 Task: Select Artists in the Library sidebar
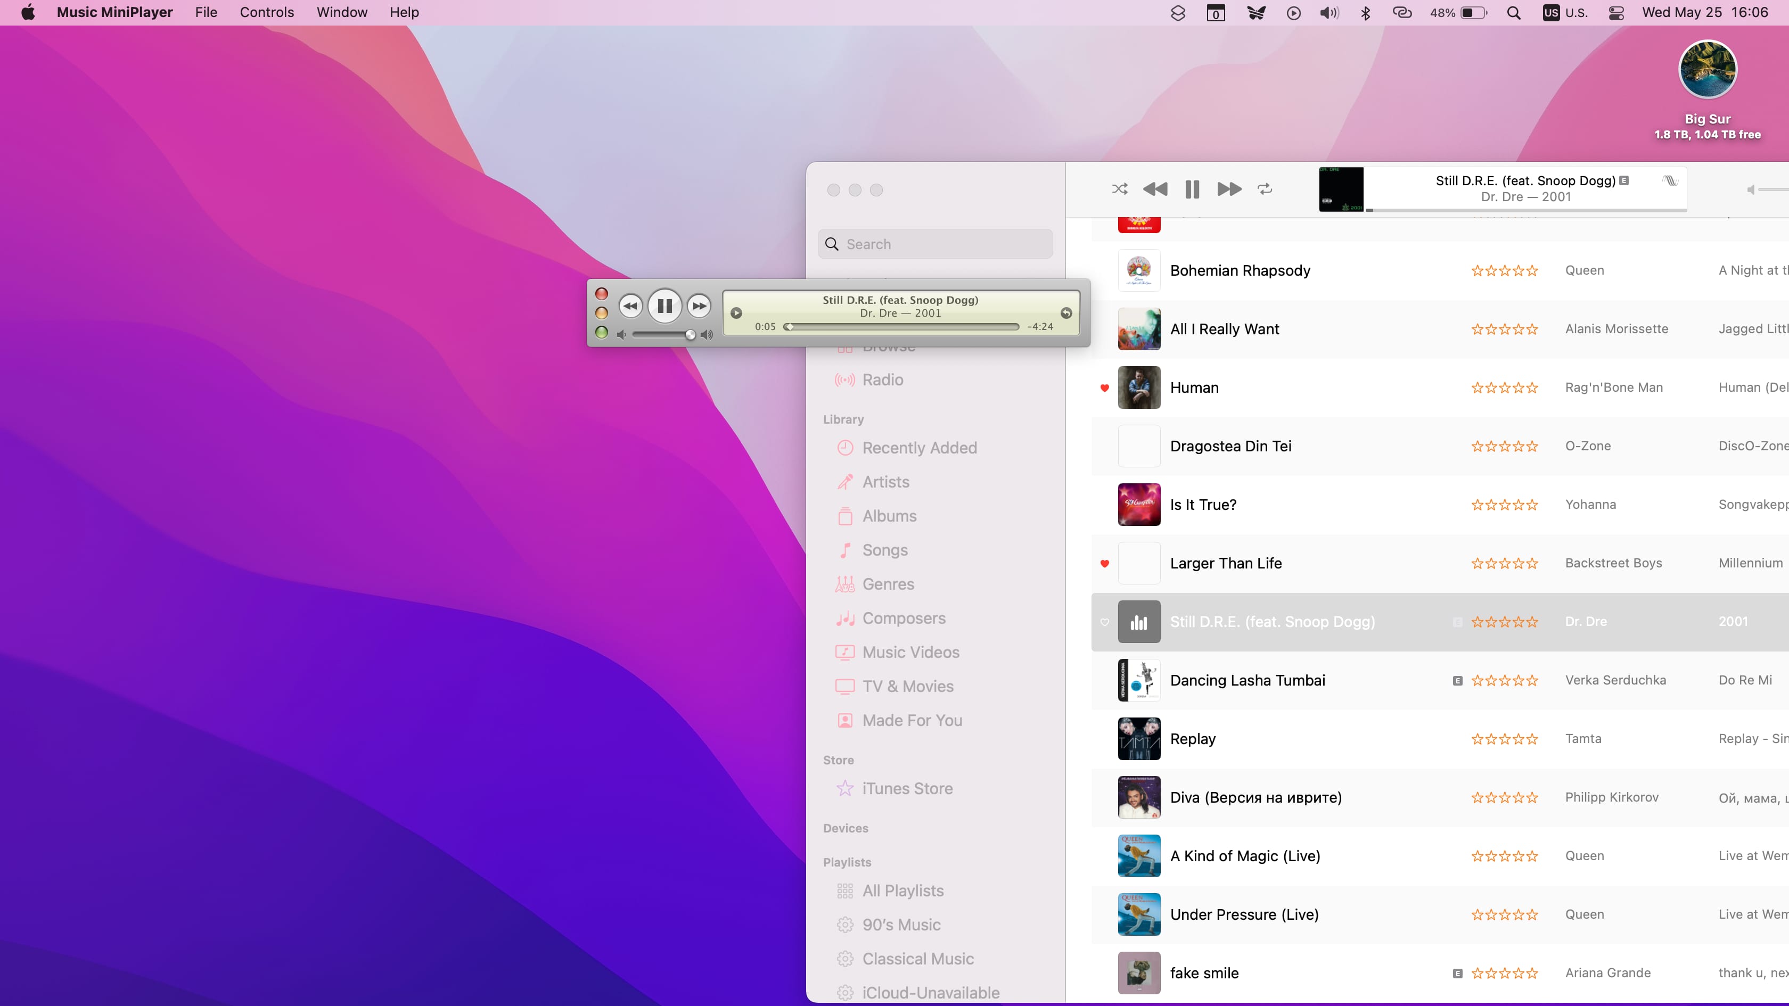pos(872,482)
